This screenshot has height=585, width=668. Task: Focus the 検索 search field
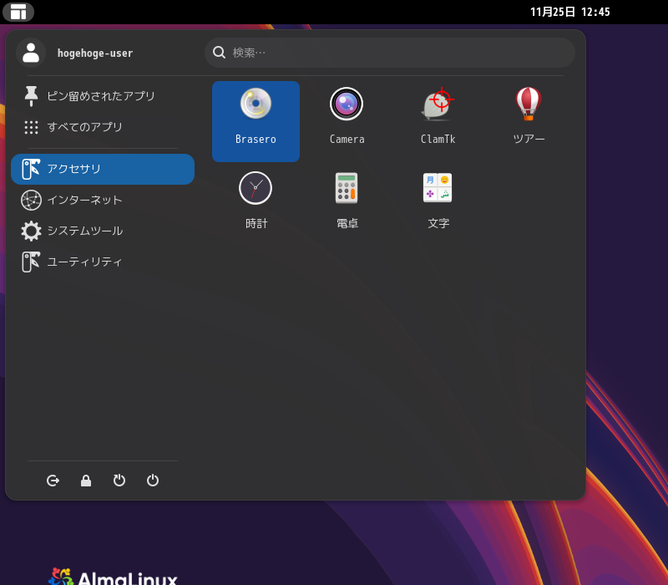tap(390, 53)
